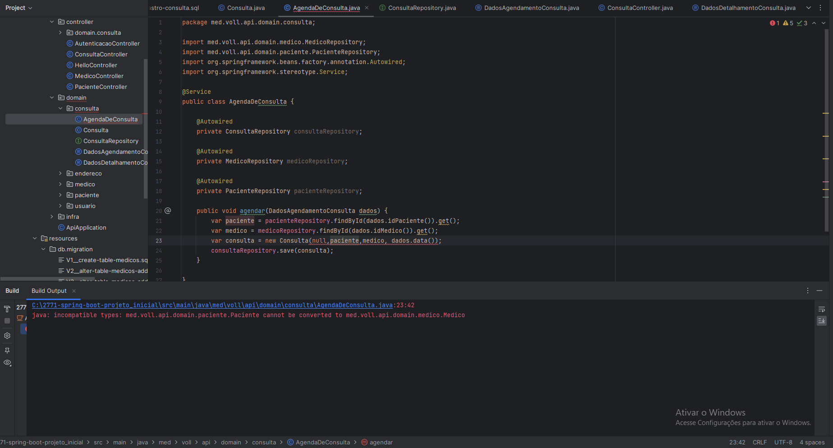Open ApiApplication in project tree
The image size is (833, 448).
(86, 227)
